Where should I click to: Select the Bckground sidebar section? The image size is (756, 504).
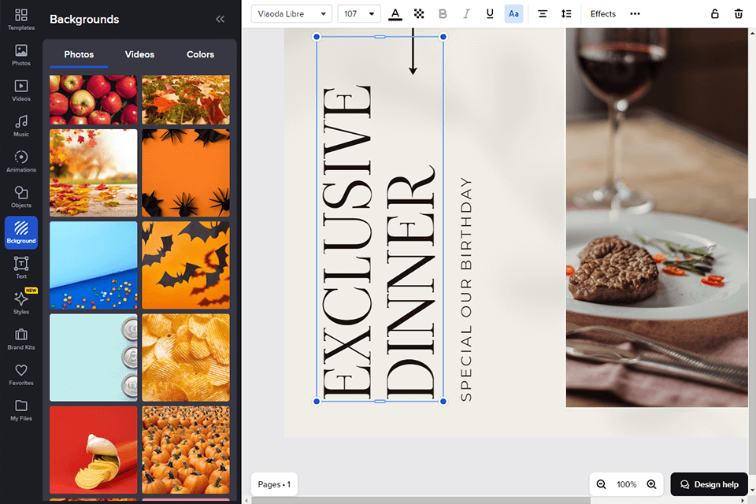[x=21, y=232]
